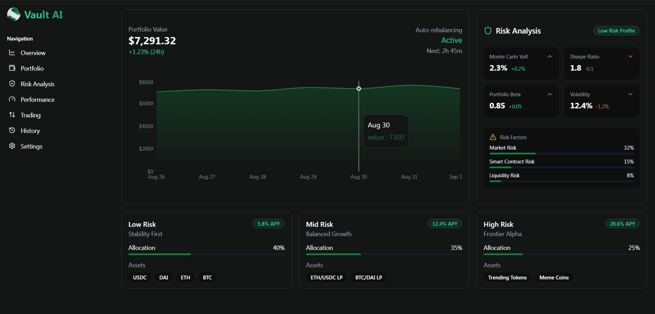Select the Trading arrows icon
Screen dimensions: 655x314
(x=12, y=115)
